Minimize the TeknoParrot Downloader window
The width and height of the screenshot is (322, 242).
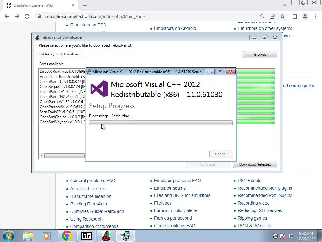pyautogui.click(x=254, y=37)
